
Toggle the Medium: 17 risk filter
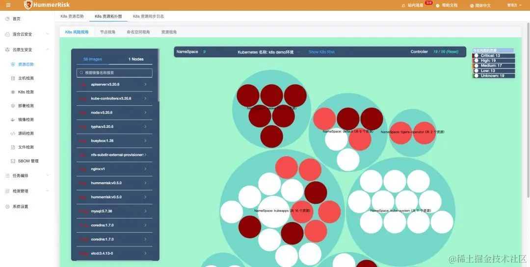[494, 66]
